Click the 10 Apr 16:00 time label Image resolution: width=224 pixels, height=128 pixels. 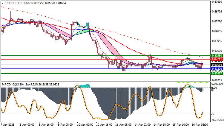point(104,125)
